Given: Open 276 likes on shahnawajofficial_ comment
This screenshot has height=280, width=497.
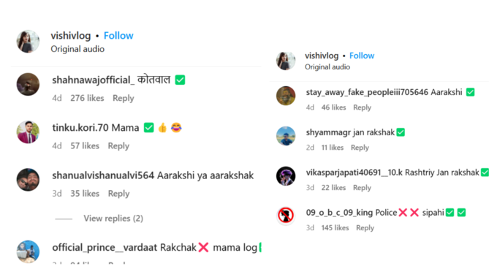Looking at the screenshot, I should 87,98.
